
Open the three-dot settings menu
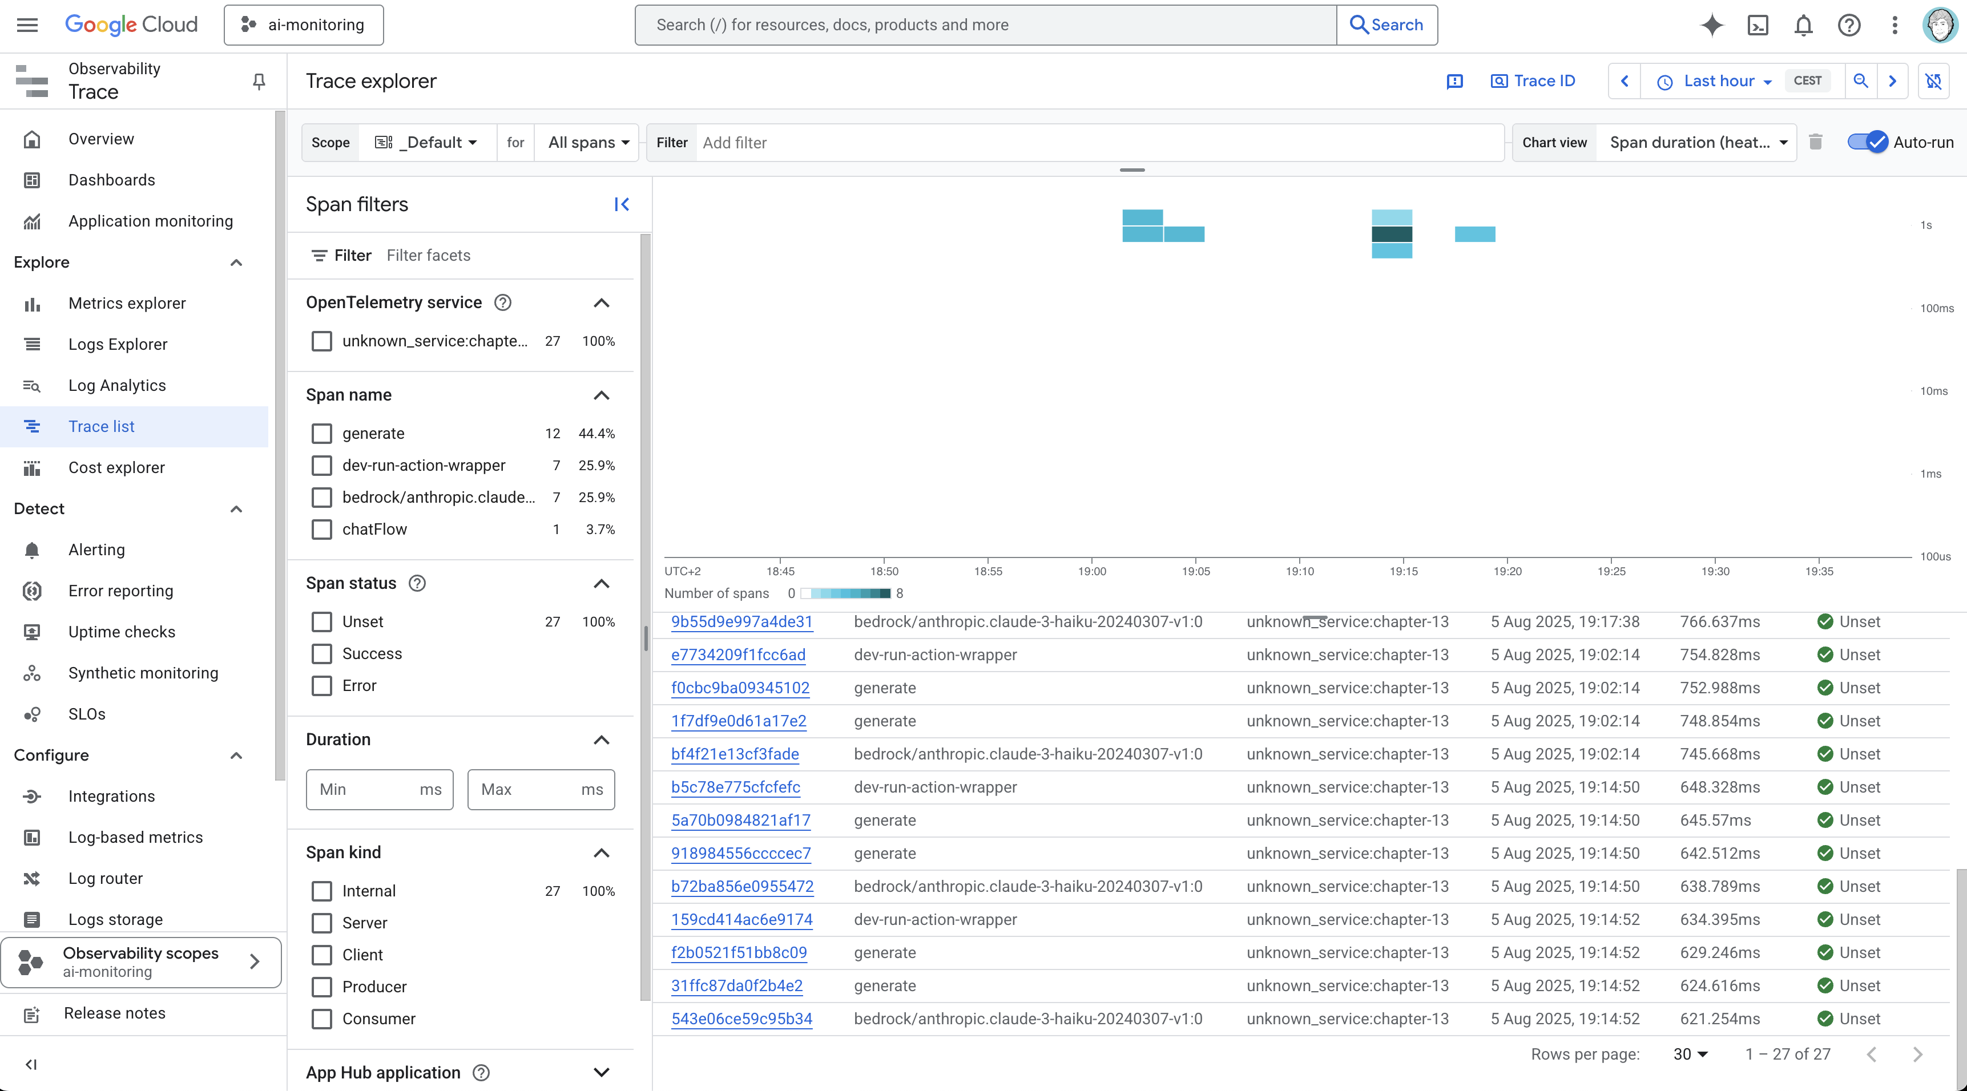[x=1895, y=25]
